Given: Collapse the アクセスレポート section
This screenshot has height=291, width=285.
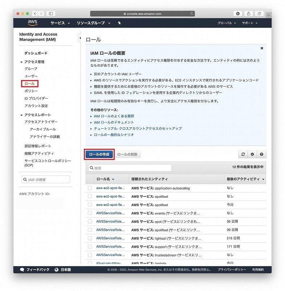Looking at the screenshot, I should point(21,115).
